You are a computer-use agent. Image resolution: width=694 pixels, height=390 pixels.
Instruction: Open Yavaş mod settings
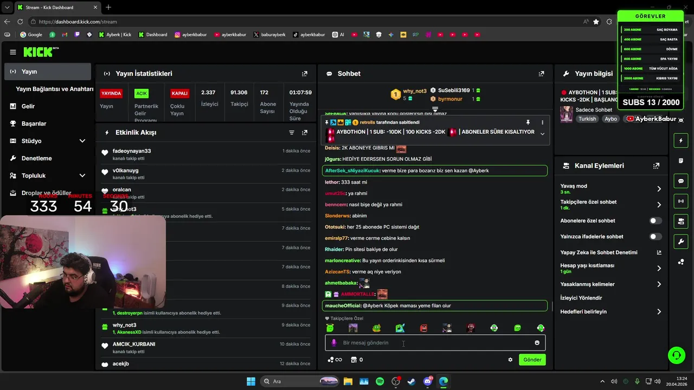tap(611, 188)
